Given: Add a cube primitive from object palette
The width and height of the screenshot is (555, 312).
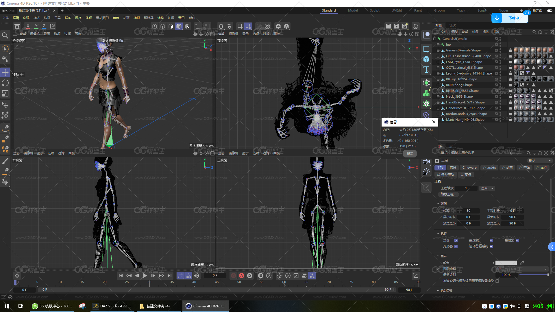Looking at the screenshot, I should 426,59.
